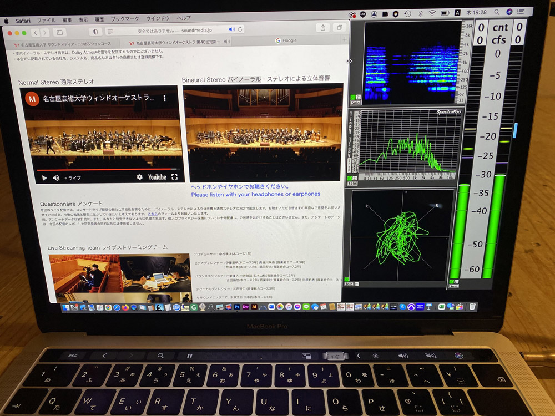Mute the YouTube player volume icon
555x416 pixels.
point(56,177)
